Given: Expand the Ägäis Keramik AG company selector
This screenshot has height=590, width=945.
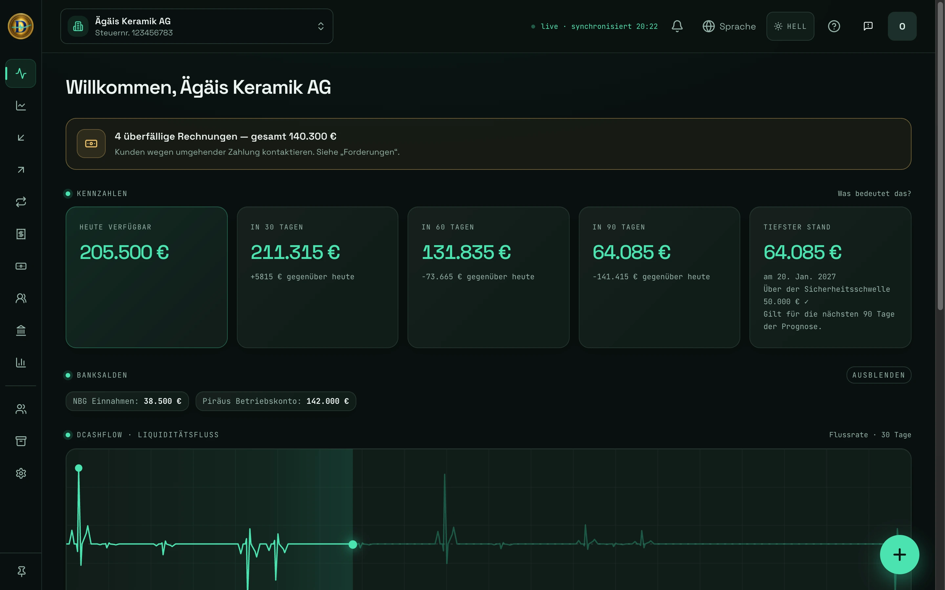Looking at the screenshot, I should (x=197, y=26).
